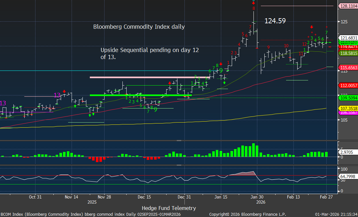The height and width of the screenshot is (217, 358).
Task: Click the 124.59 price annotation
Action: click(x=275, y=21)
